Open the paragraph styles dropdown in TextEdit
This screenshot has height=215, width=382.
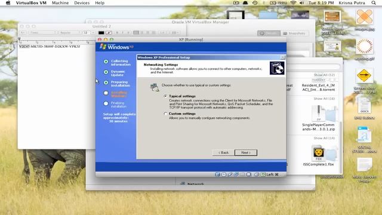click(x=23, y=33)
